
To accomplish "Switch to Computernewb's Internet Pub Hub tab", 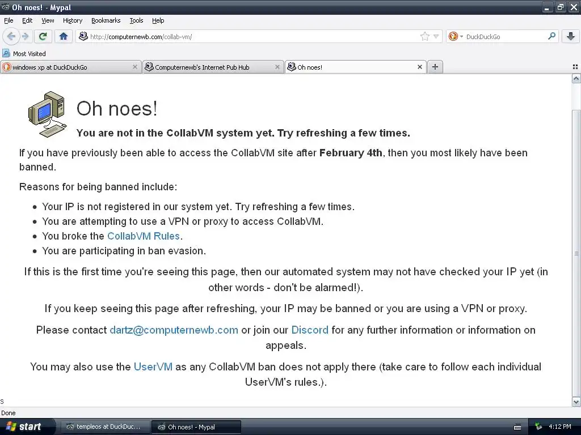I will click(213, 67).
